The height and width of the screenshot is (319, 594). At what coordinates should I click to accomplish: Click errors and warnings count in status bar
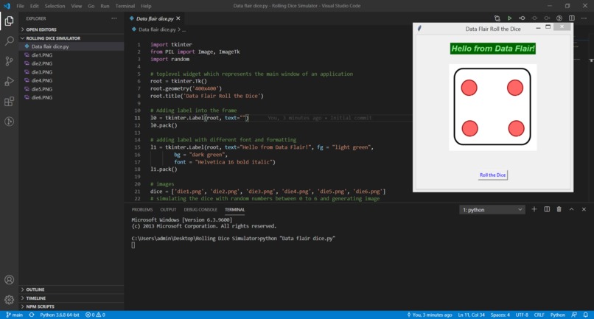[95, 315]
